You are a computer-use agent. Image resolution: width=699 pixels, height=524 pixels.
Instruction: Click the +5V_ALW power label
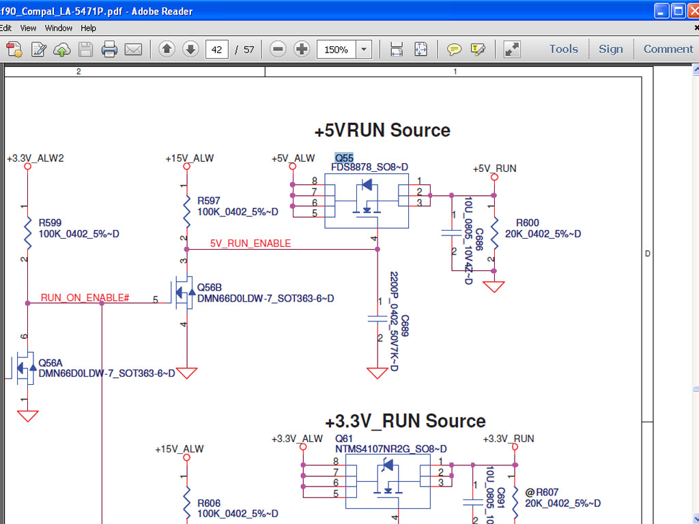294,158
